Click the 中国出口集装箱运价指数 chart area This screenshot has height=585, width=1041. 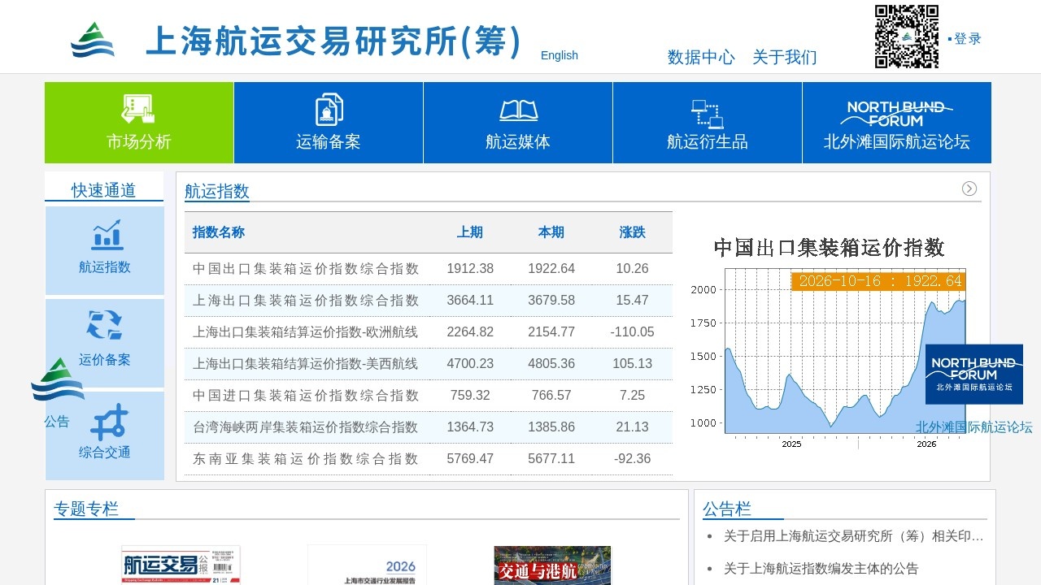click(x=830, y=343)
